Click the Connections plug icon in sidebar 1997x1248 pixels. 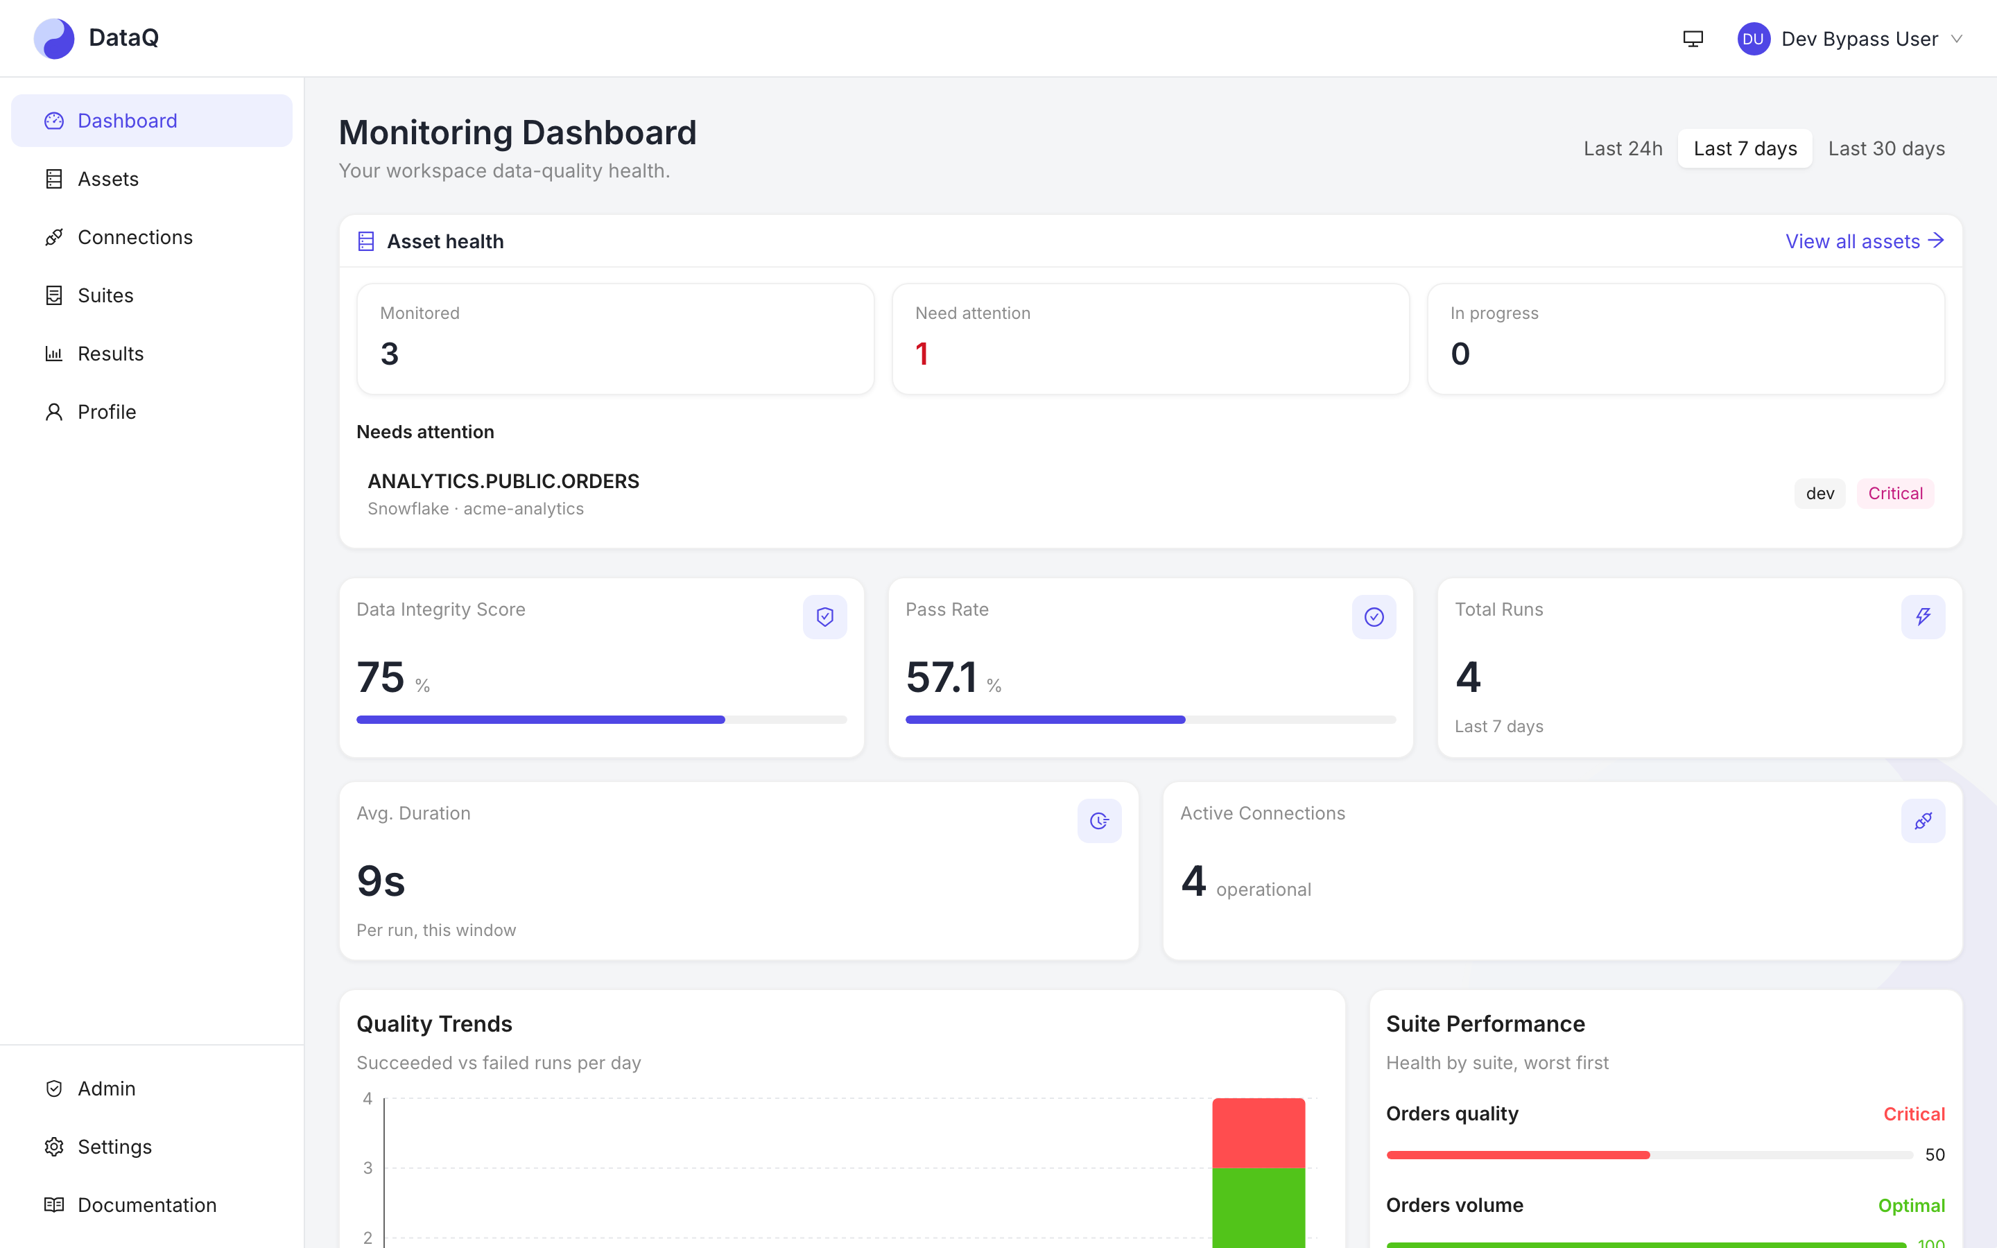point(53,237)
